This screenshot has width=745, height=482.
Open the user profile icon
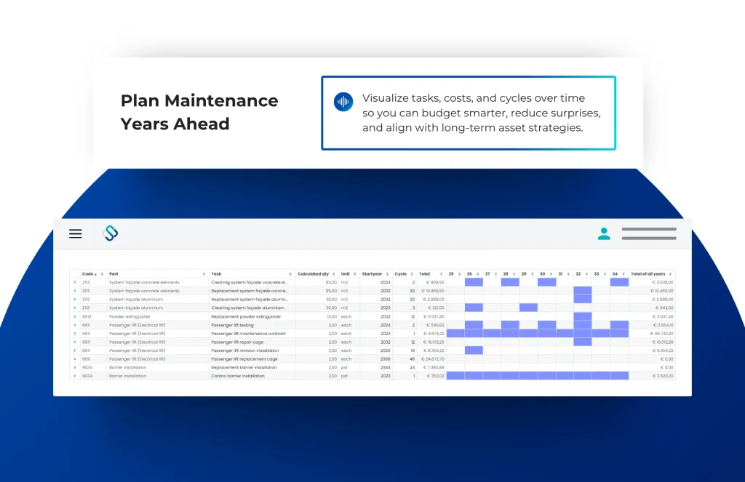(x=604, y=233)
